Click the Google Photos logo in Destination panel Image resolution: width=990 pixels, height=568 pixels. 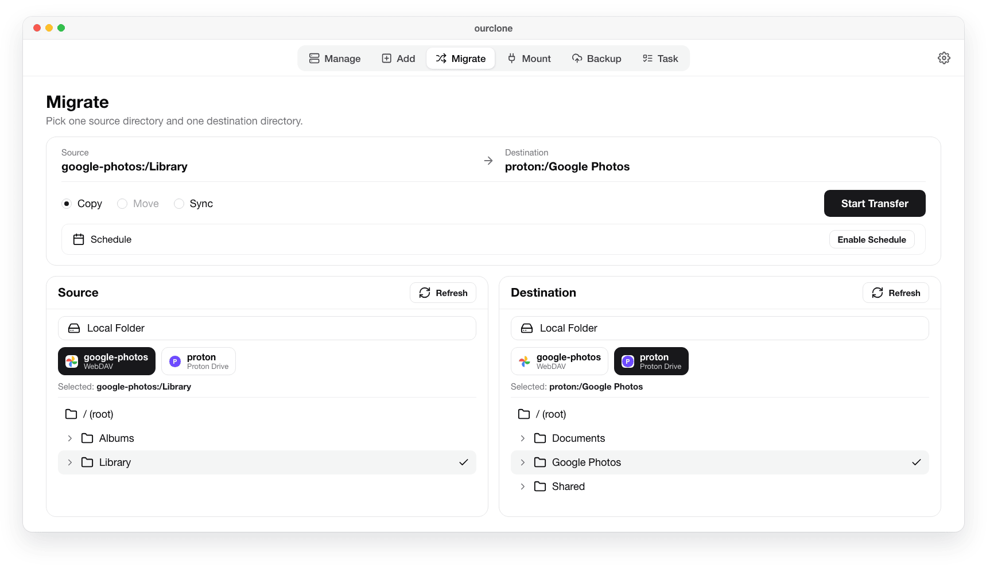tap(525, 361)
